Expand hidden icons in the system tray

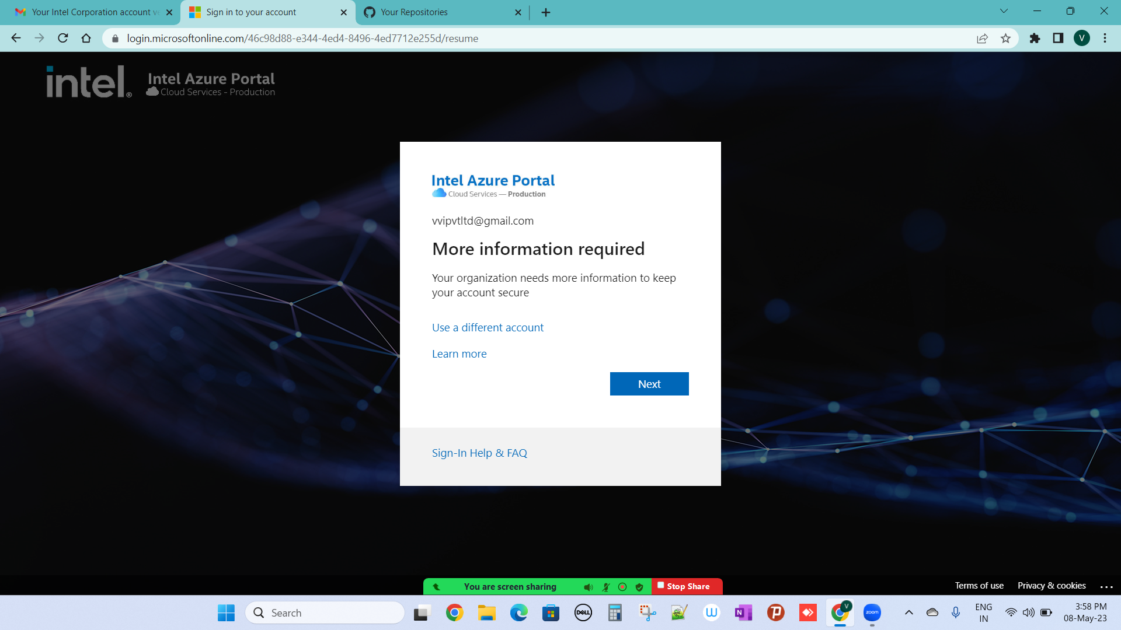(909, 612)
